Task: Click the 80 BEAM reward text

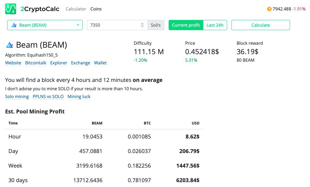Action: (x=246, y=60)
